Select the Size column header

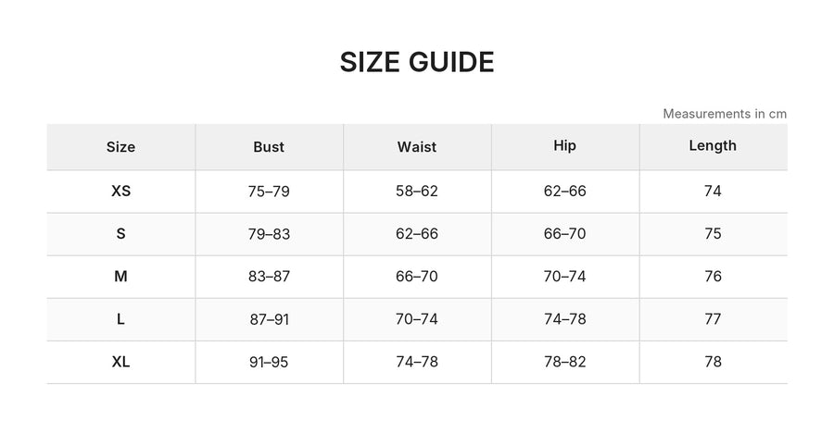pos(120,146)
